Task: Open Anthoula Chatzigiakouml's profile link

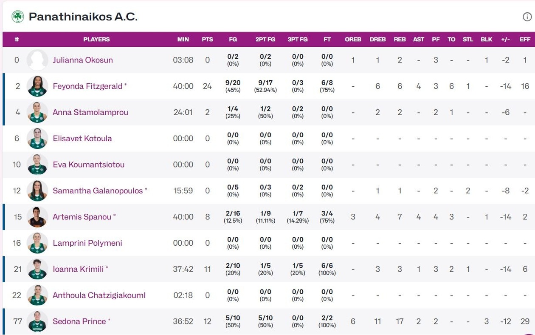Action: click(x=99, y=295)
